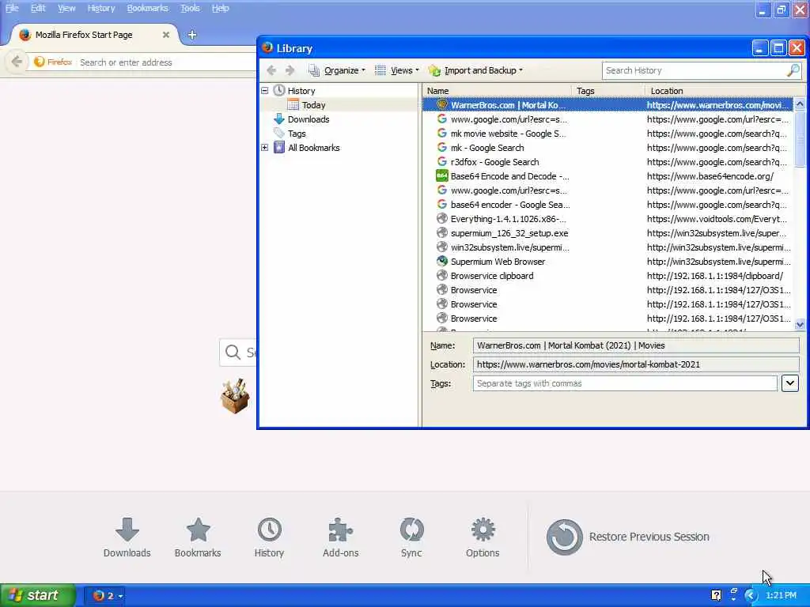The height and width of the screenshot is (607, 810).
Task: Select Browservice clipboard history entry
Action: pyautogui.click(x=607, y=276)
